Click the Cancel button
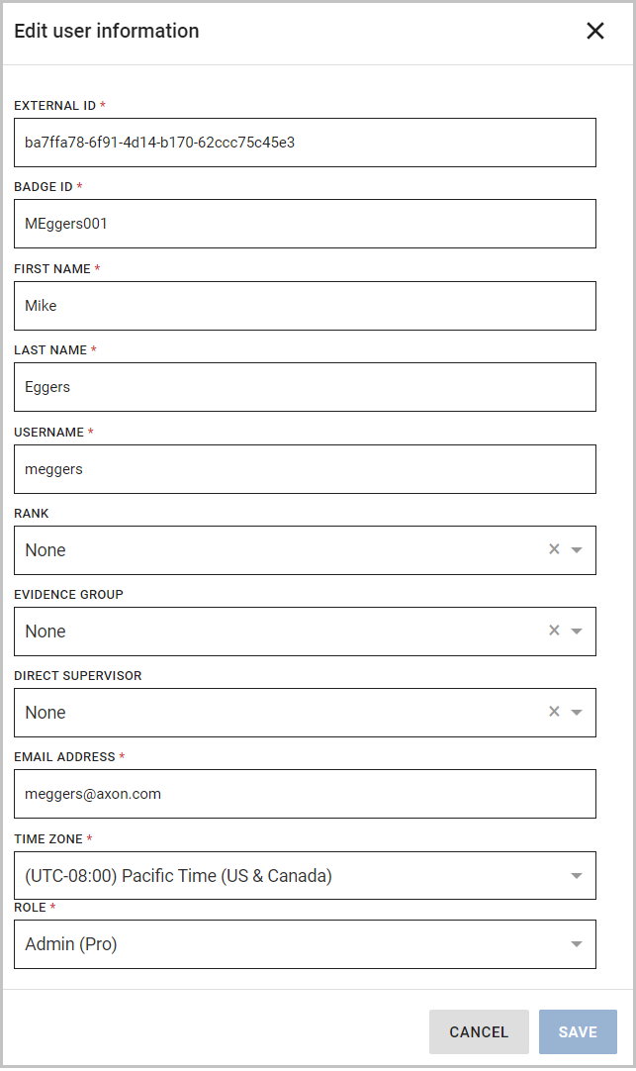The width and height of the screenshot is (636, 1071). pos(479,1031)
